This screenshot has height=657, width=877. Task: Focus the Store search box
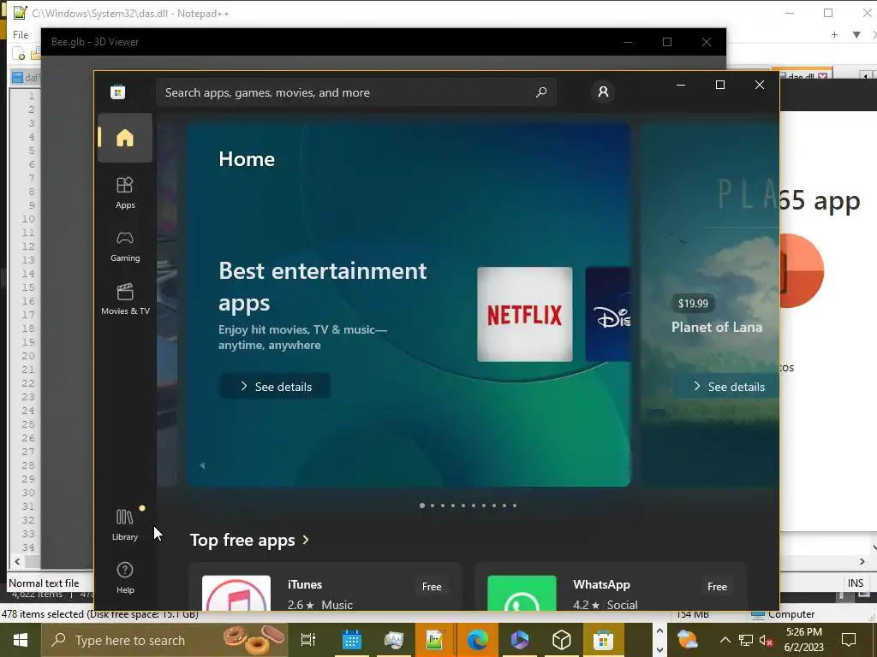pos(355,92)
